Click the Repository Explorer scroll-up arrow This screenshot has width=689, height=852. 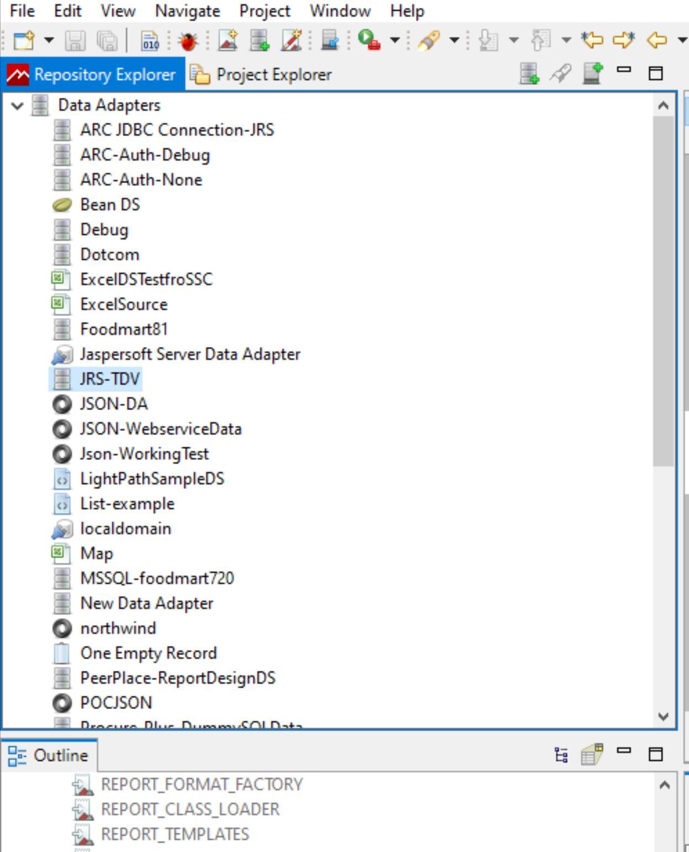(664, 105)
